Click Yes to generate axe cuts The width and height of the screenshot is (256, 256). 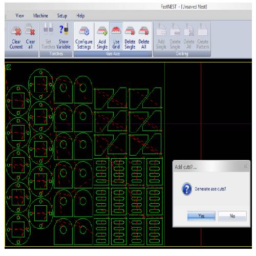coord(201,216)
